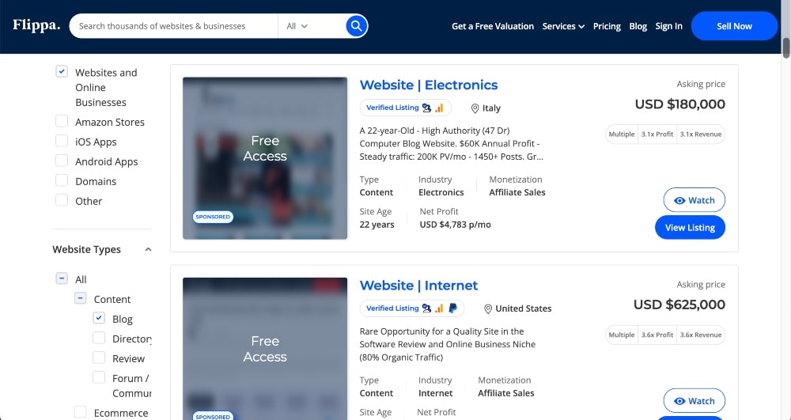Click the search websites & businesses field
Screen dimensions: 791x420
pos(173,26)
